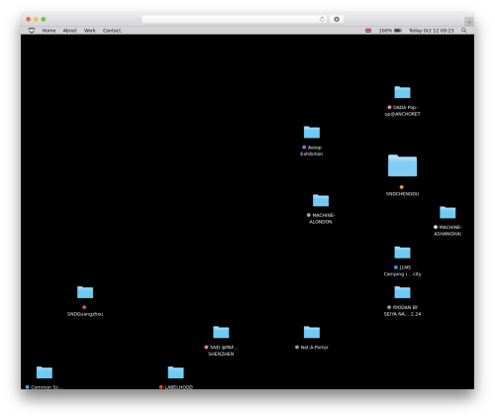Click the SNDCHENGDU label text
495x419 pixels.
click(402, 194)
